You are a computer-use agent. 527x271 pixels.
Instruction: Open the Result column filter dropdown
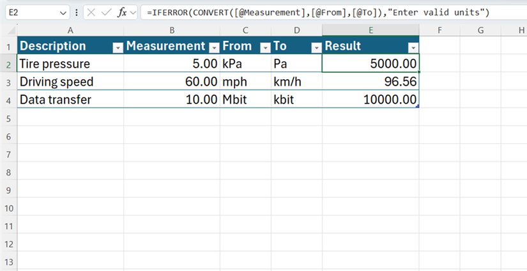click(x=413, y=49)
